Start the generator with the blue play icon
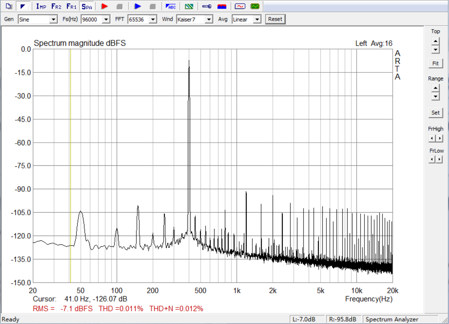This screenshot has width=449, height=324. 138,6
